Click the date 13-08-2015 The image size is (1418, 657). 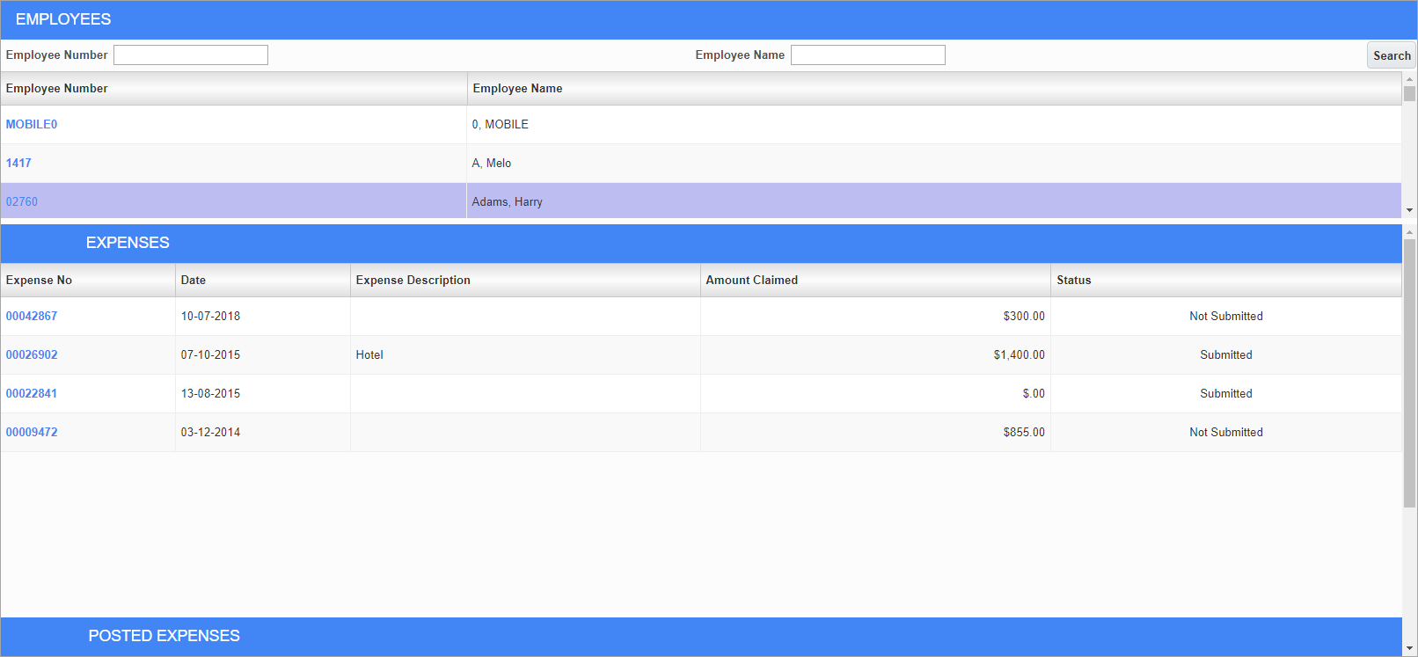(x=210, y=394)
